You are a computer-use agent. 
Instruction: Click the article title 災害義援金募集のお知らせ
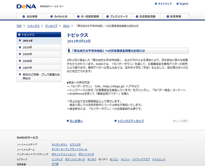coord(108,51)
